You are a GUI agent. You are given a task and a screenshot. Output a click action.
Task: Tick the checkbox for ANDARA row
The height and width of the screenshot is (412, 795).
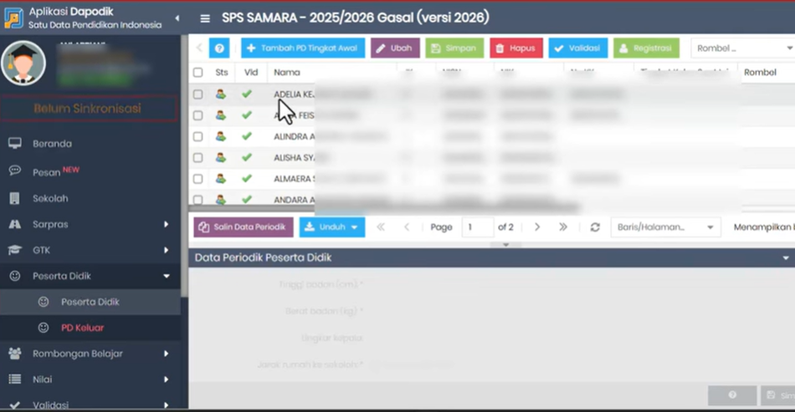(x=197, y=200)
